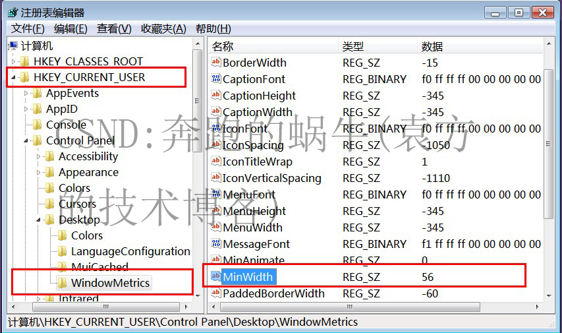Select the MinAnimate value name
Viewport: 562px width, 333px height.
(x=254, y=260)
